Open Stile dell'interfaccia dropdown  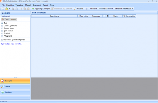[124, 9]
